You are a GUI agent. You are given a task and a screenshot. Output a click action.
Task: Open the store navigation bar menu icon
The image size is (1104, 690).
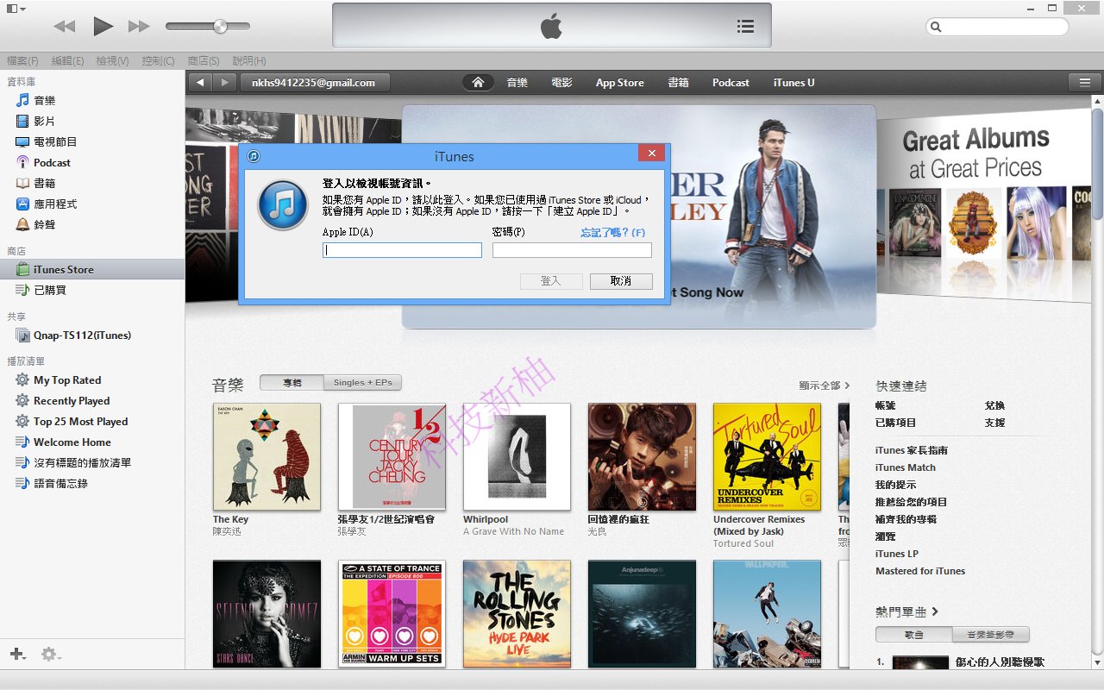(1083, 82)
